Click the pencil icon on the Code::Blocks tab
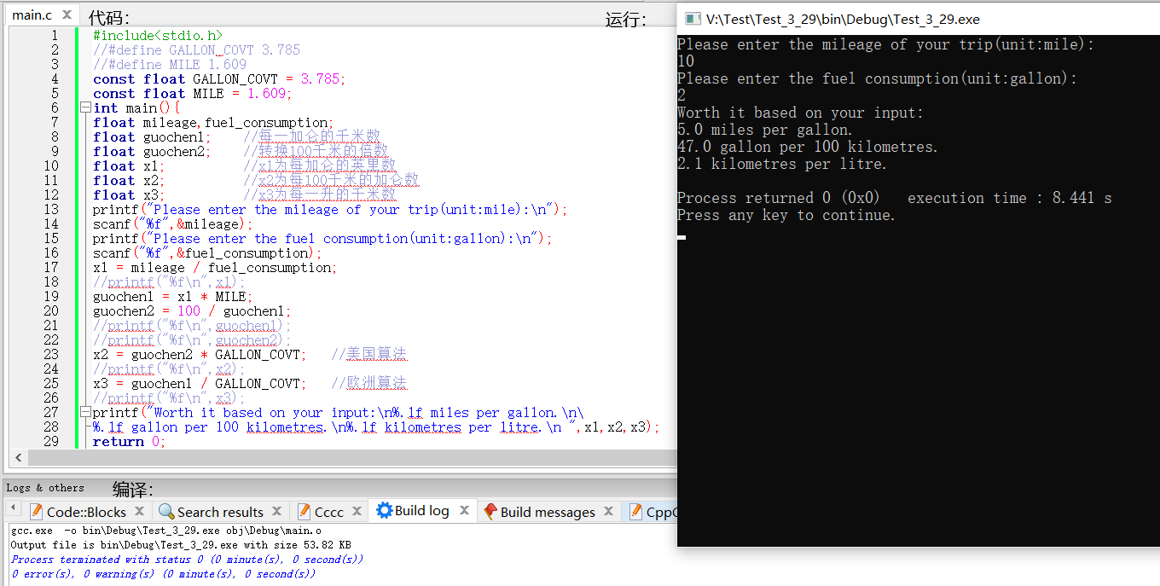This screenshot has width=1160, height=586. 35,512
